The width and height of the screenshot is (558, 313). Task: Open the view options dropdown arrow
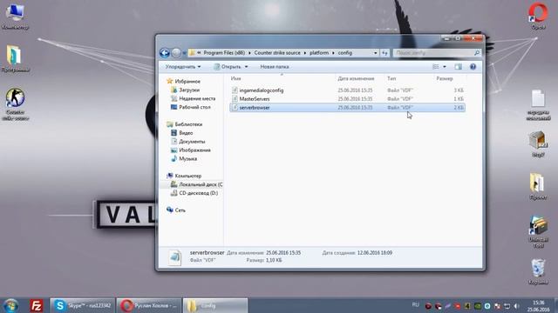[x=444, y=67]
